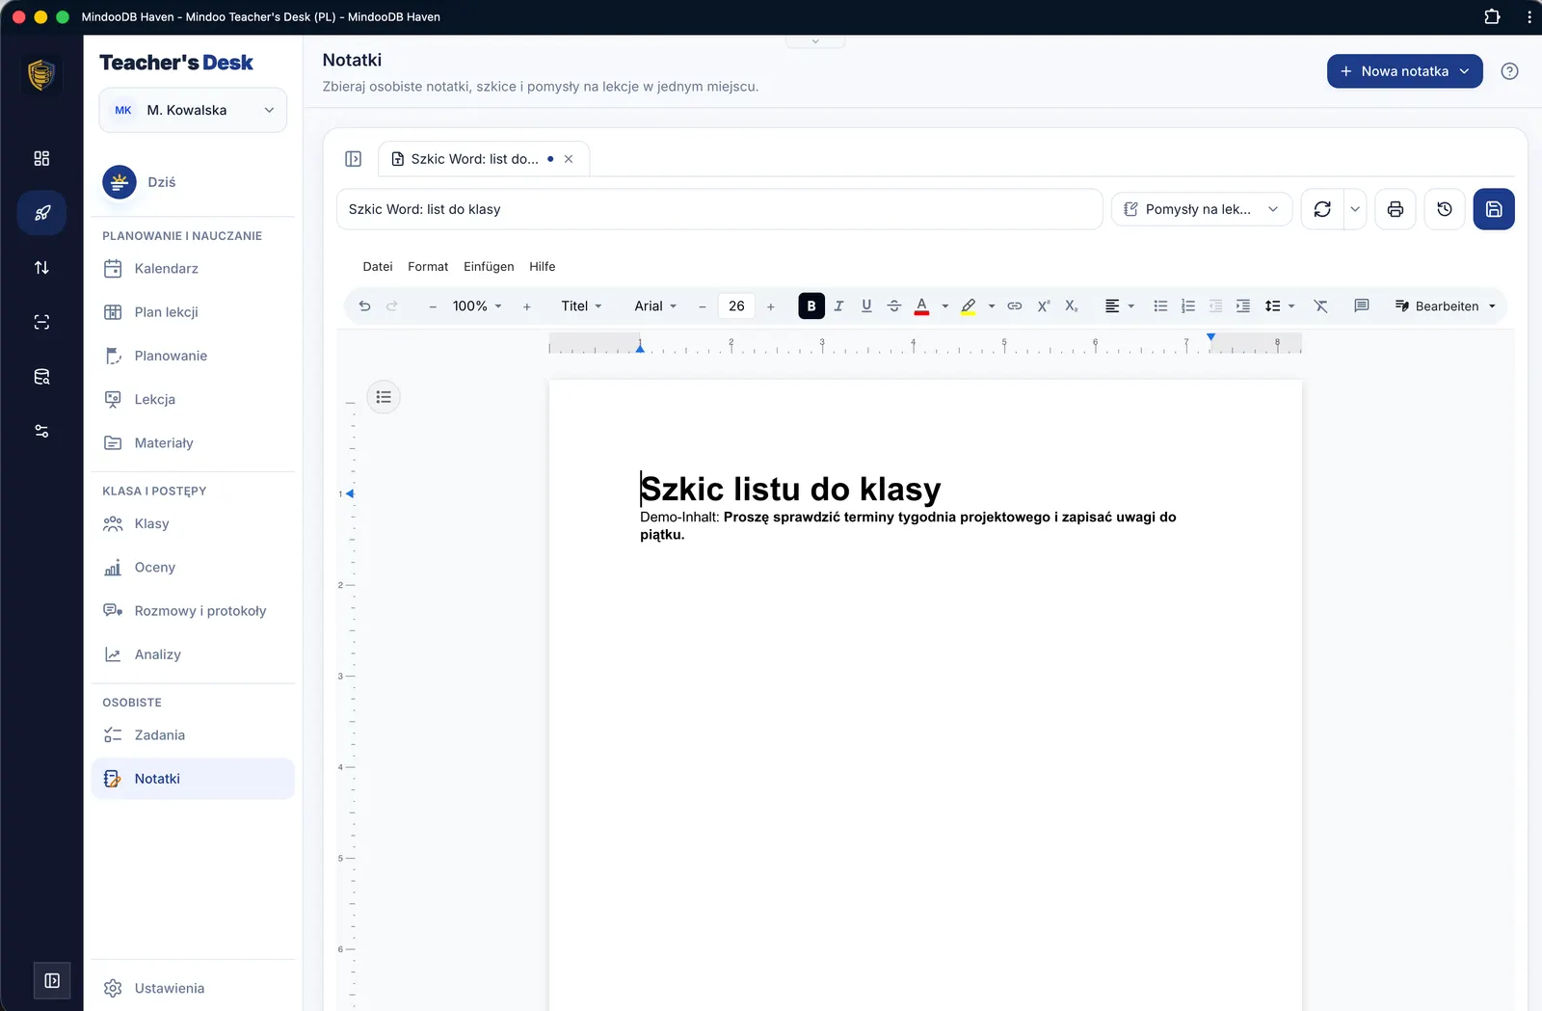The image size is (1542, 1011).
Task: Undo the last edit in the toolbar
Action: (x=364, y=306)
